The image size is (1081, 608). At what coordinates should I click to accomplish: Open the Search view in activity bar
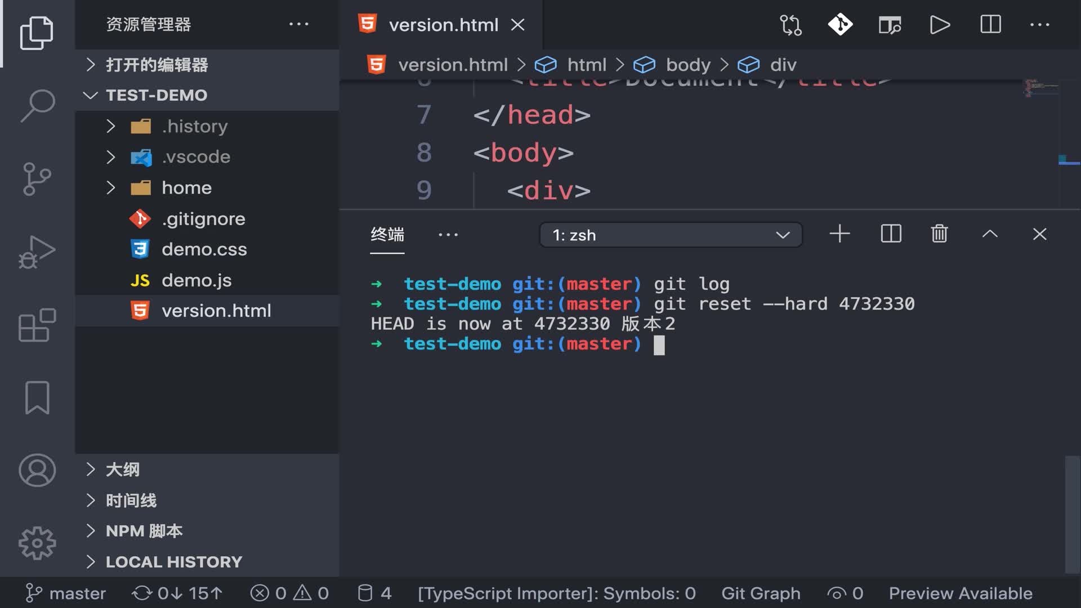coord(37,105)
